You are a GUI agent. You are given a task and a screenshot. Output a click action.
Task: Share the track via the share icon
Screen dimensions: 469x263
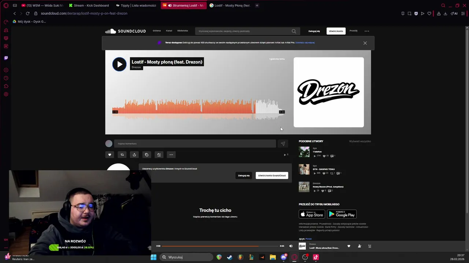coord(134,155)
